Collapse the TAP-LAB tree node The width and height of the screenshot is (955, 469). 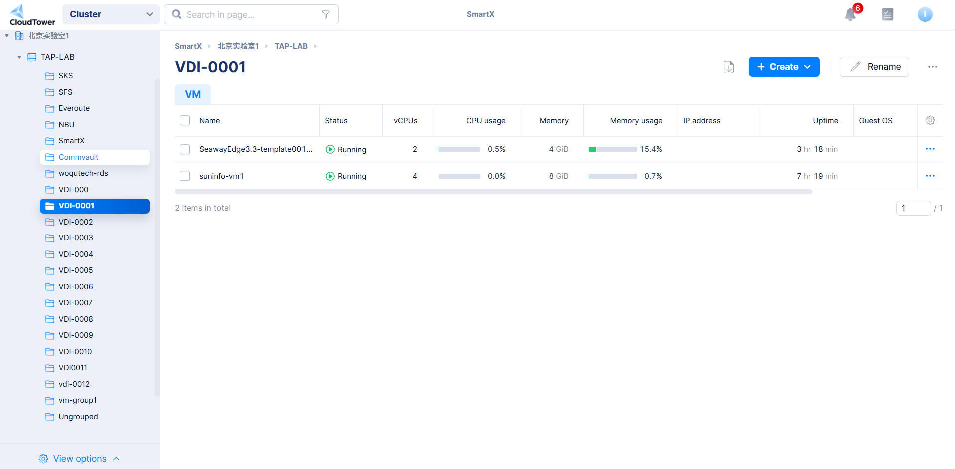tap(19, 57)
